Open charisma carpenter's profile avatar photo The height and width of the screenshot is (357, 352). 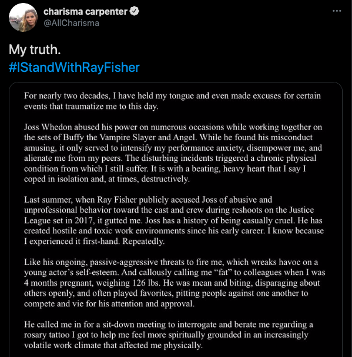tap(23, 17)
